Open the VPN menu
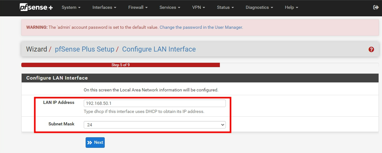 (x=198, y=7)
